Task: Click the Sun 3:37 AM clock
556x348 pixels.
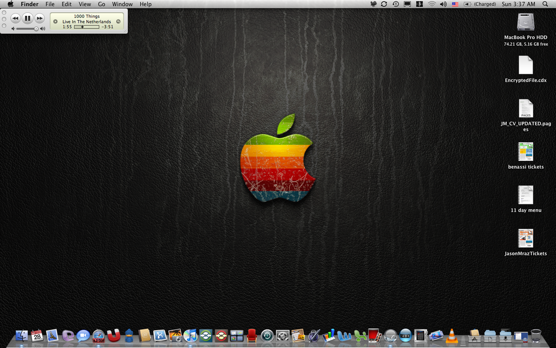Action: tap(519, 4)
